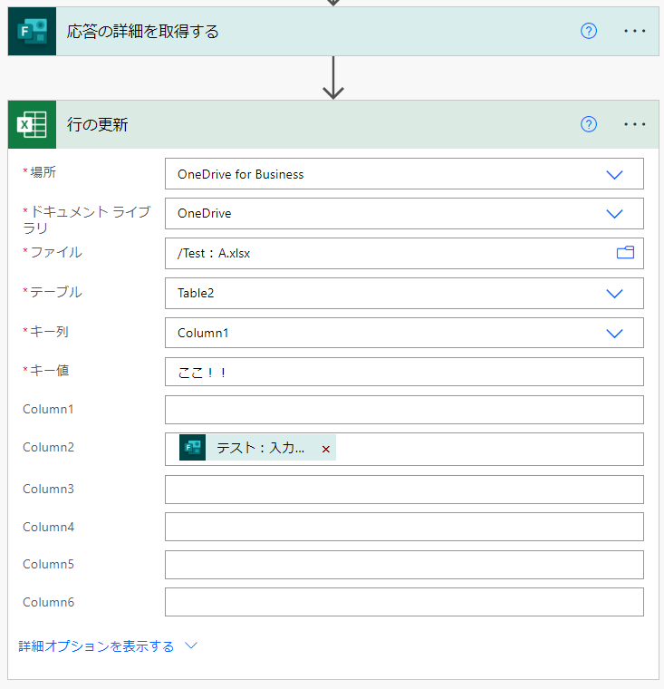Click the Excel icon on the 行の更新 step
The image size is (664, 689).
pyautogui.click(x=32, y=124)
